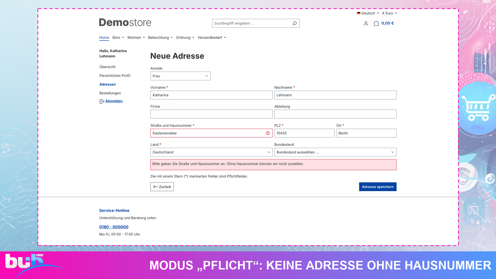Open the Beleuchtung menu

(160, 37)
